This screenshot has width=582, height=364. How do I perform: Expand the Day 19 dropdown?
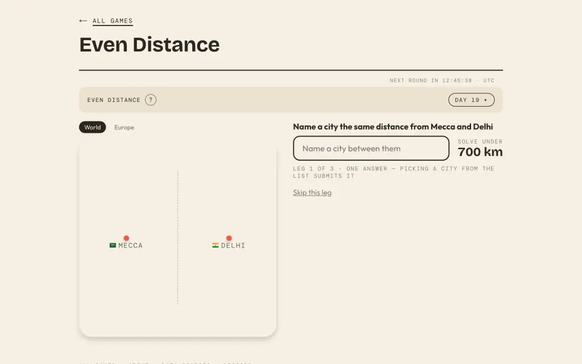pos(472,100)
